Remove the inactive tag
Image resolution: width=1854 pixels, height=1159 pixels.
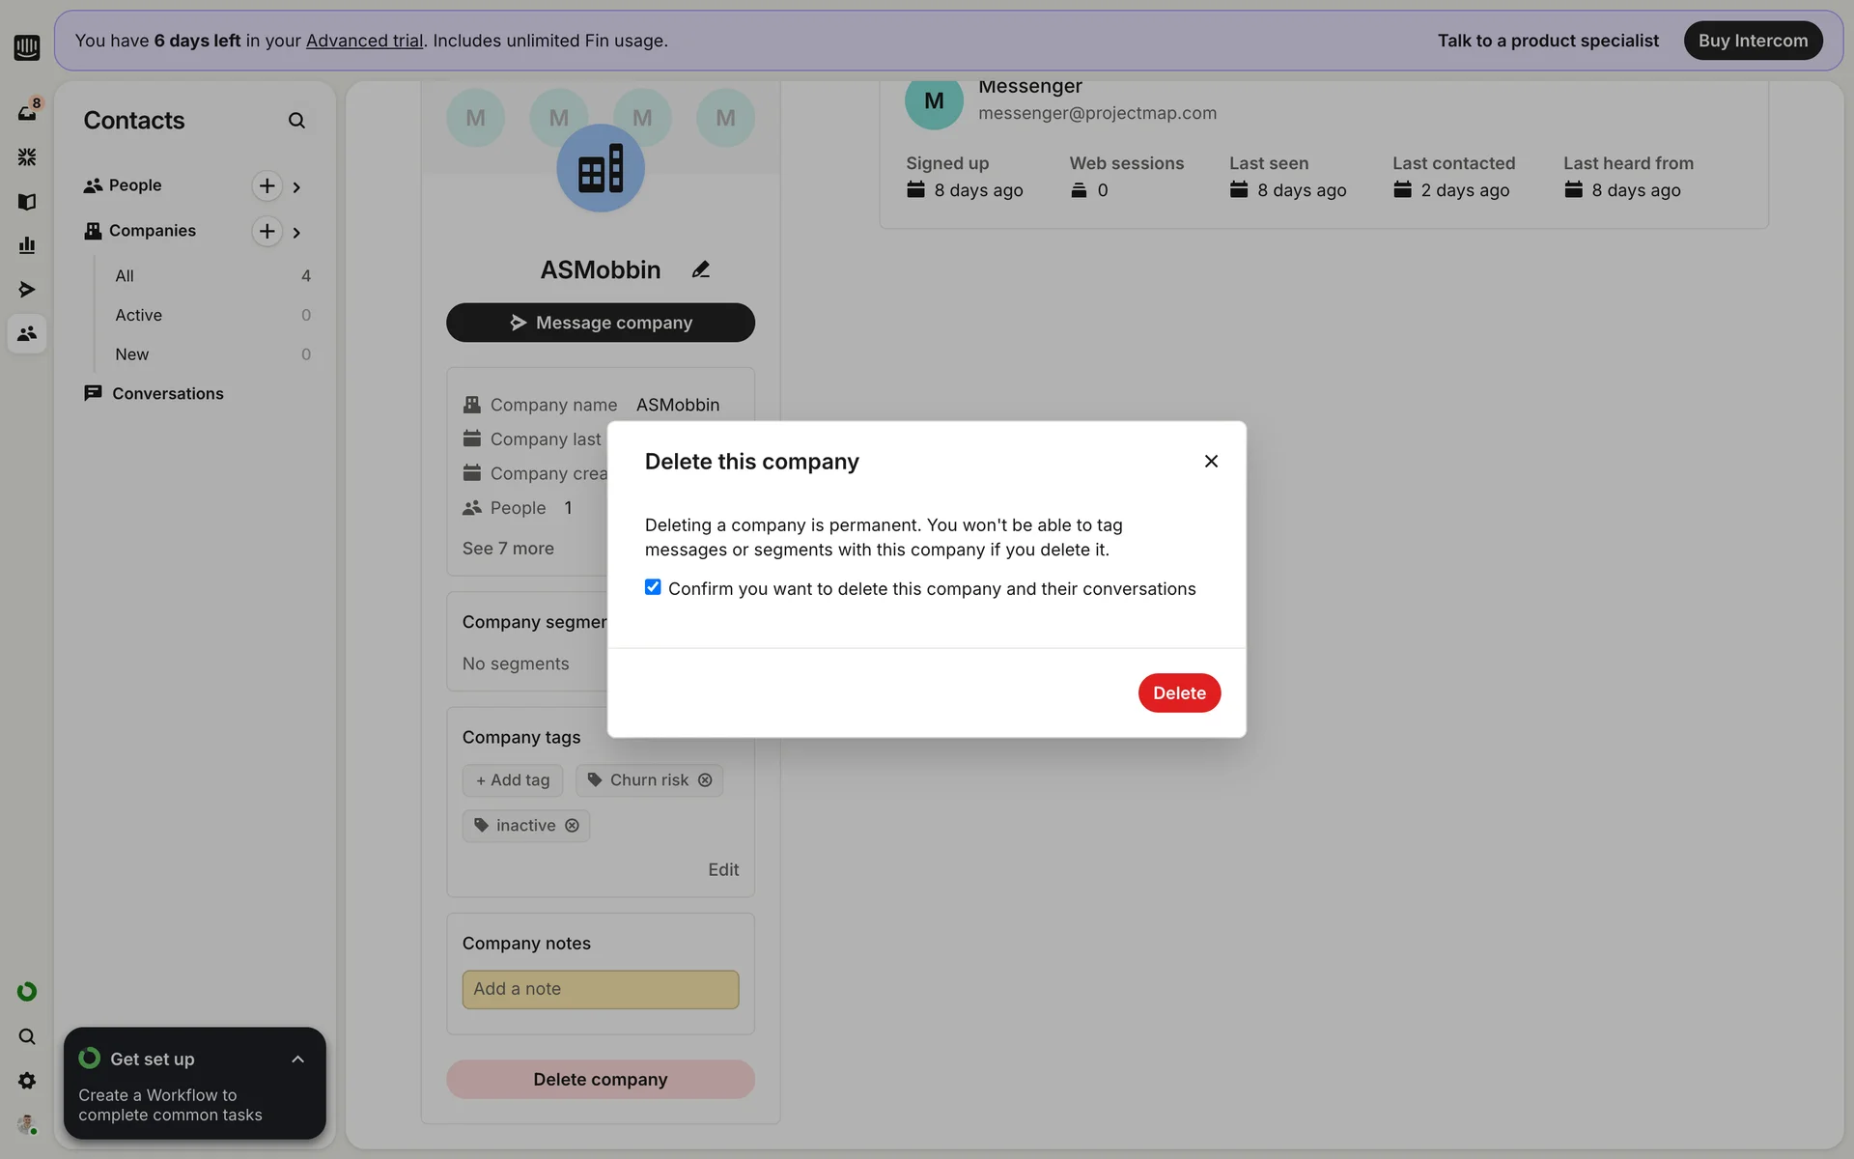pyautogui.click(x=572, y=826)
